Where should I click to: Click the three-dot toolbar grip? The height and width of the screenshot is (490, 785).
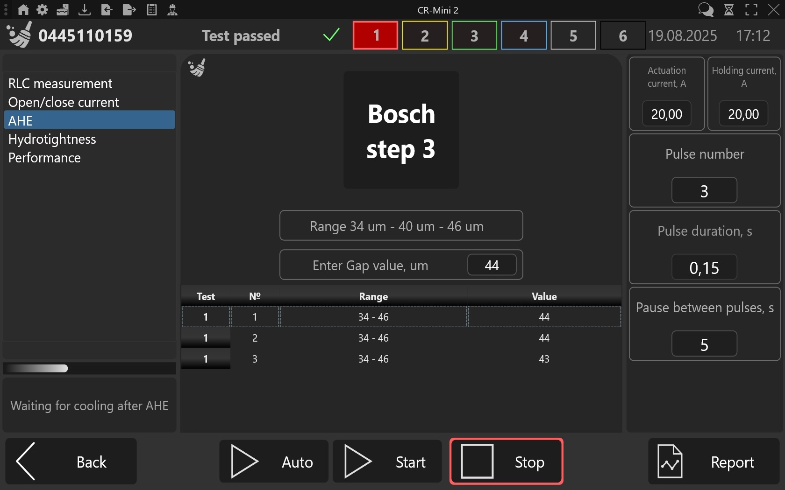coord(6,10)
